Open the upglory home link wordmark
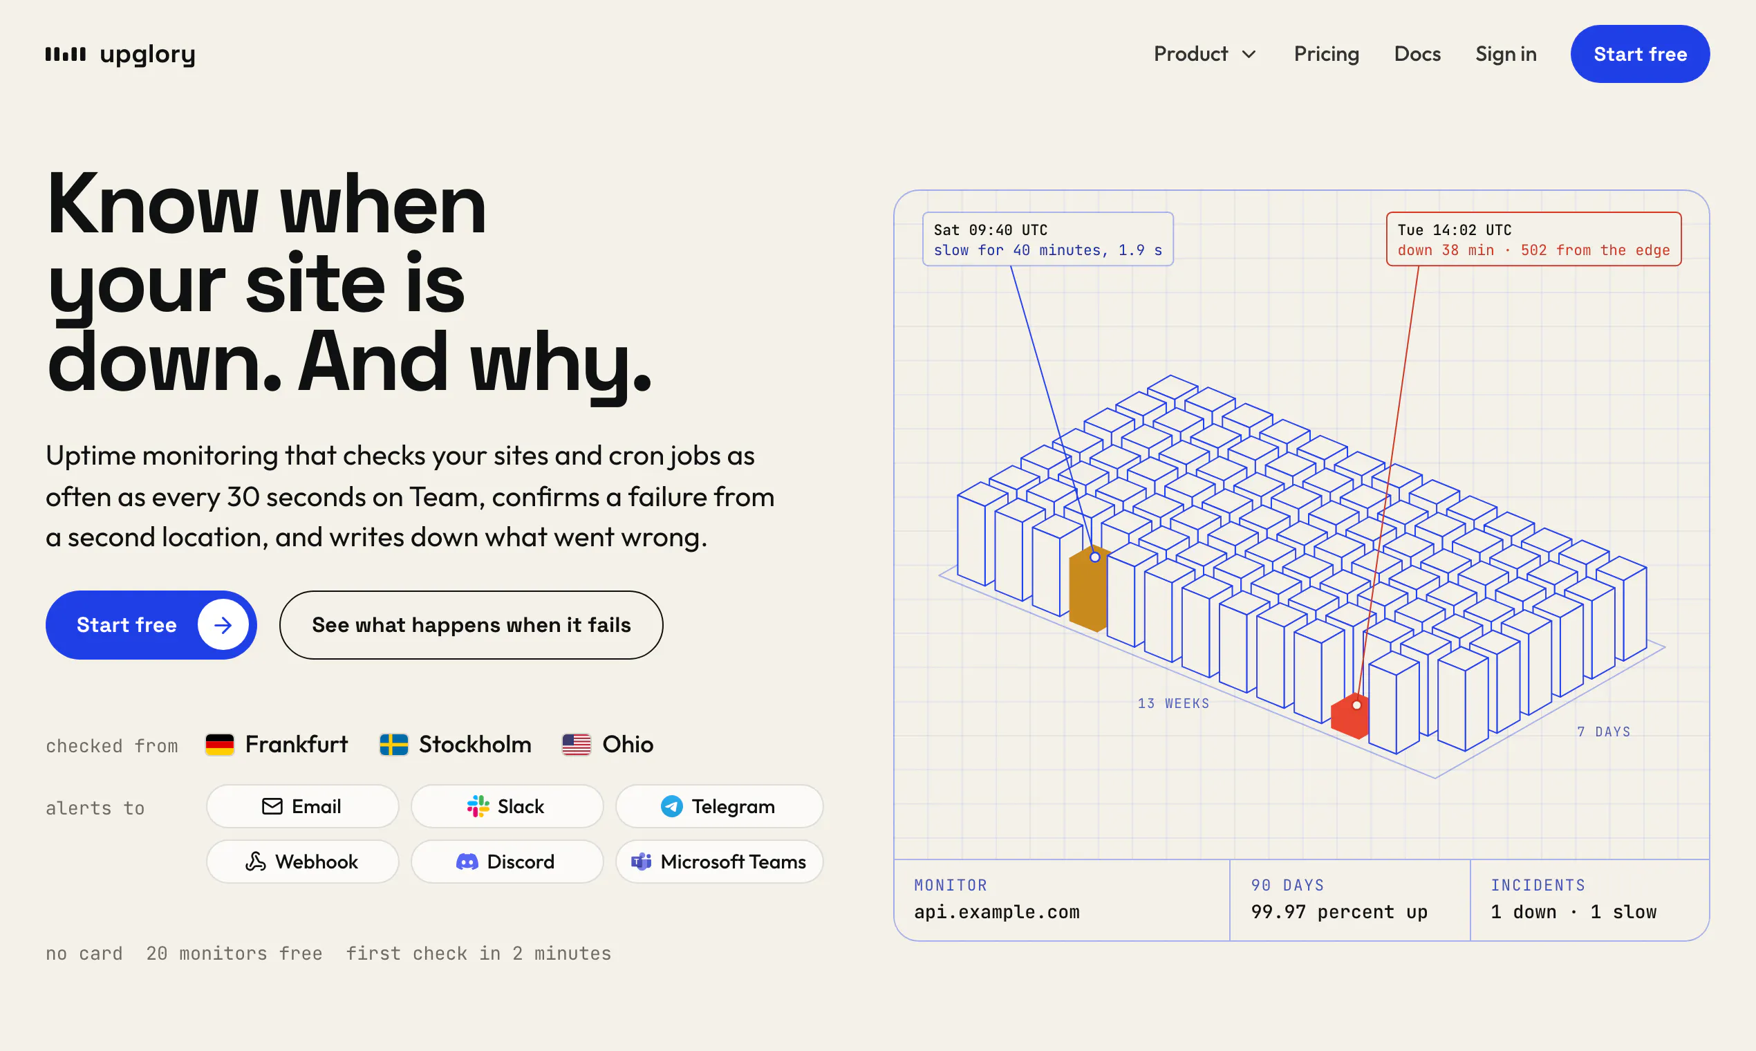 point(147,55)
